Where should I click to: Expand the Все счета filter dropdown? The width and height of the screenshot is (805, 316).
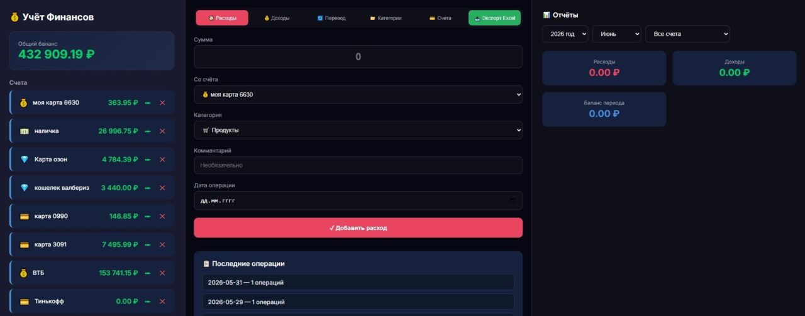687,34
